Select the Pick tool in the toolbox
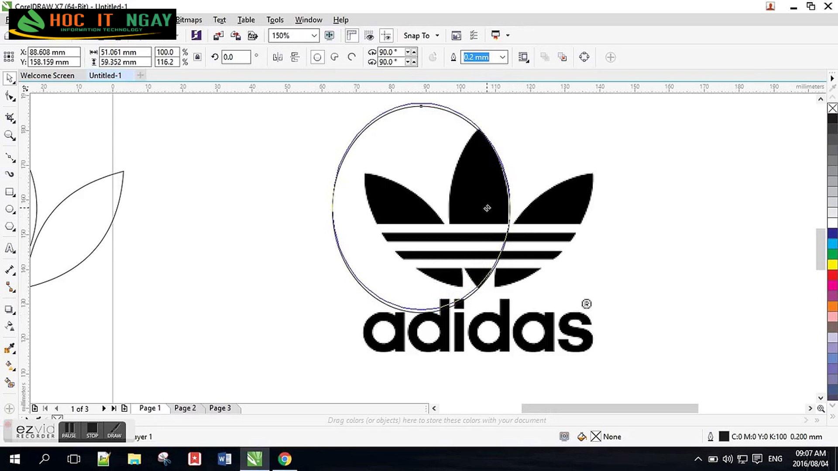This screenshot has height=471, width=838. click(9, 78)
